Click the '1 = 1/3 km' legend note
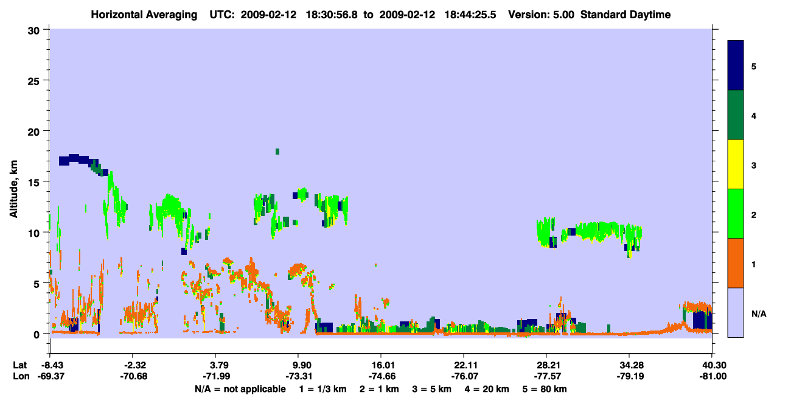 click(x=322, y=389)
